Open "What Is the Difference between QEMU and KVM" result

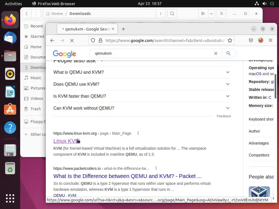point(128,176)
